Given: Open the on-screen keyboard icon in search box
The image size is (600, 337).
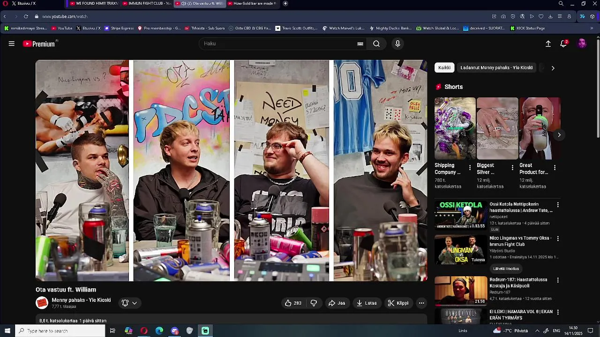Looking at the screenshot, I should click(360, 44).
